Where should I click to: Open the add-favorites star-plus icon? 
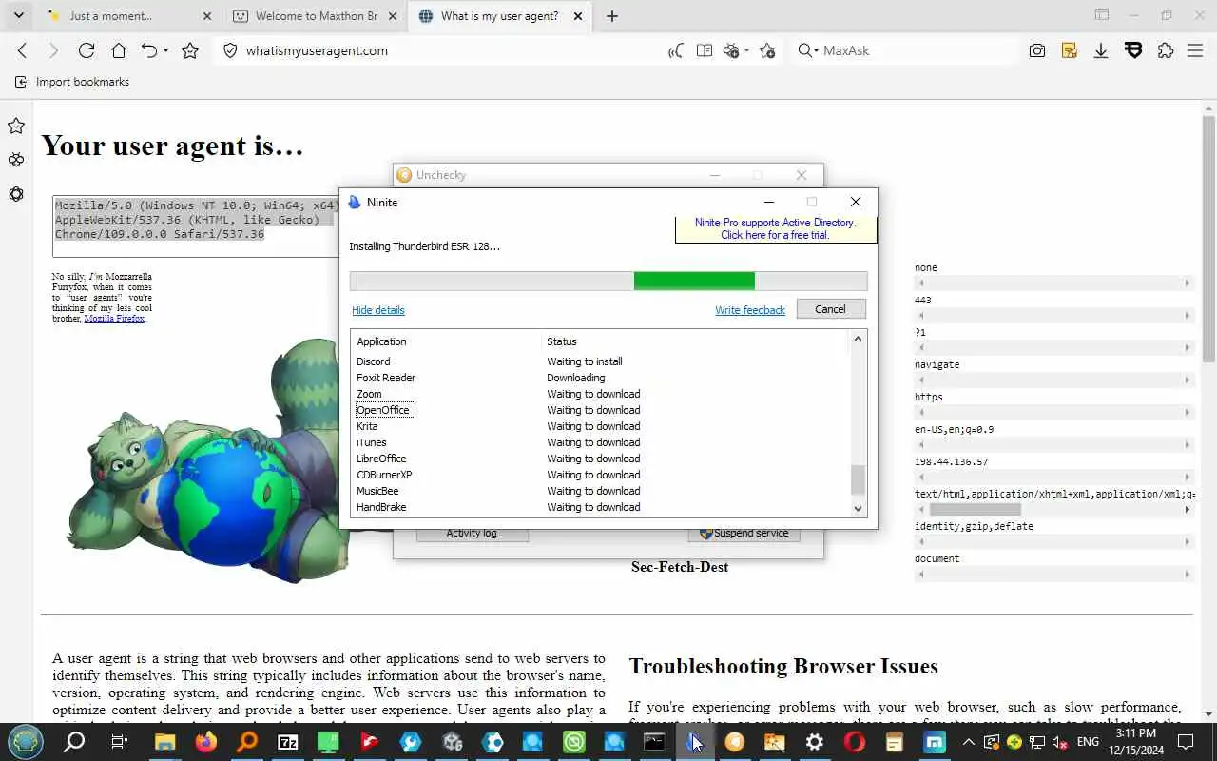pos(768,50)
